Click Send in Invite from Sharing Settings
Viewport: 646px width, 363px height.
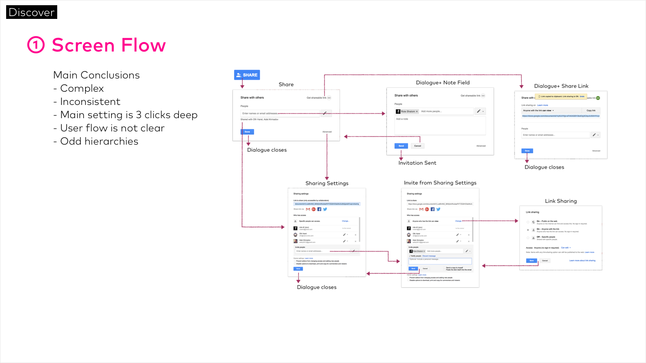pos(413,268)
